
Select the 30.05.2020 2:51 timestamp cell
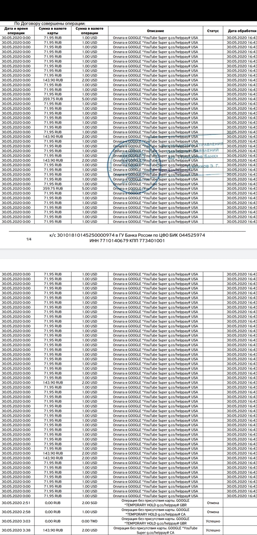tap(16, 502)
